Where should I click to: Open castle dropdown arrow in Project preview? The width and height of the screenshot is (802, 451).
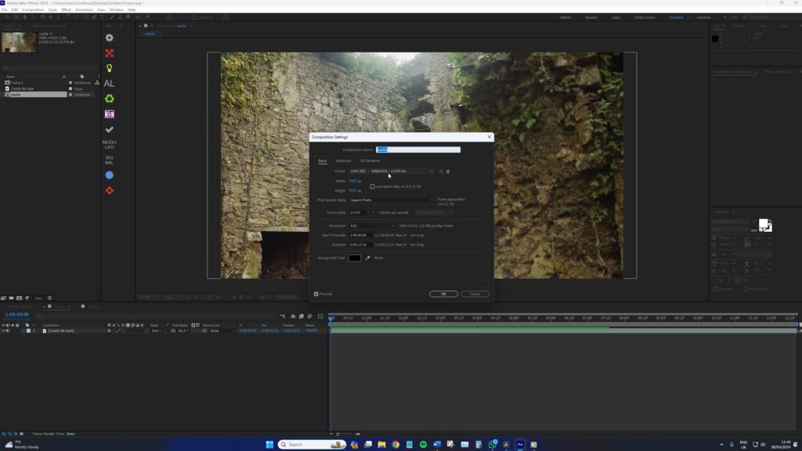(x=51, y=34)
